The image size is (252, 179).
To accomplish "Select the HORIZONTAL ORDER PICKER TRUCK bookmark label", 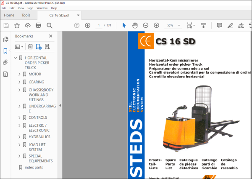I will [x=37, y=63].
